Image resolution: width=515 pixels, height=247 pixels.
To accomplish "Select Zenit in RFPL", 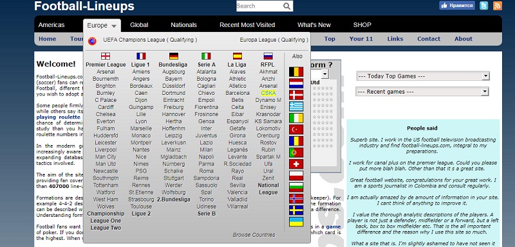I will [268, 178].
